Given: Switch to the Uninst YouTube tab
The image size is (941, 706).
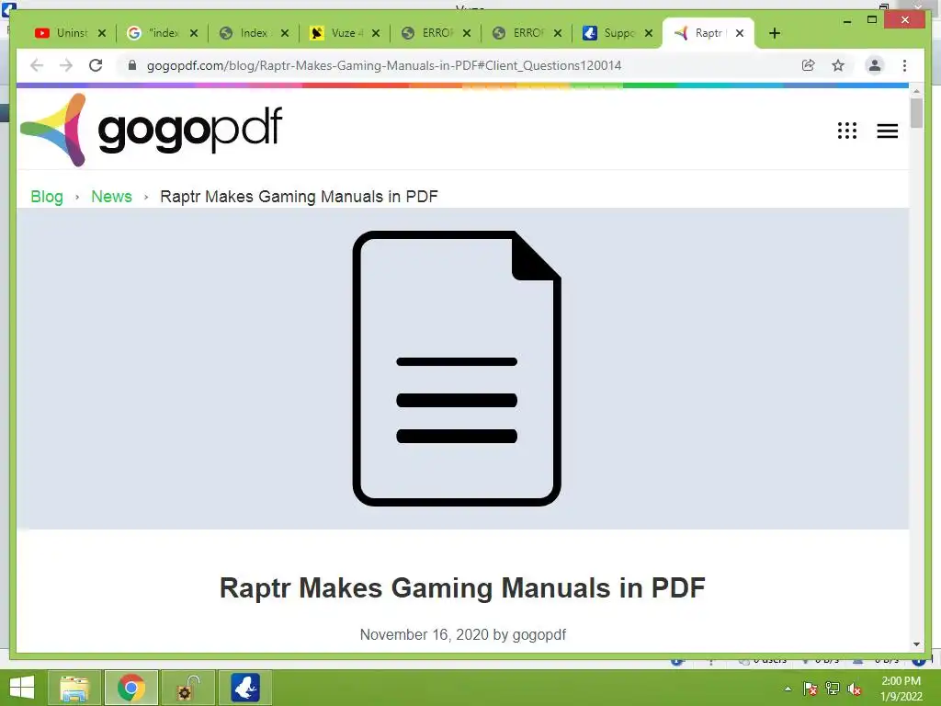Looking at the screenshot, I should 62,33.
